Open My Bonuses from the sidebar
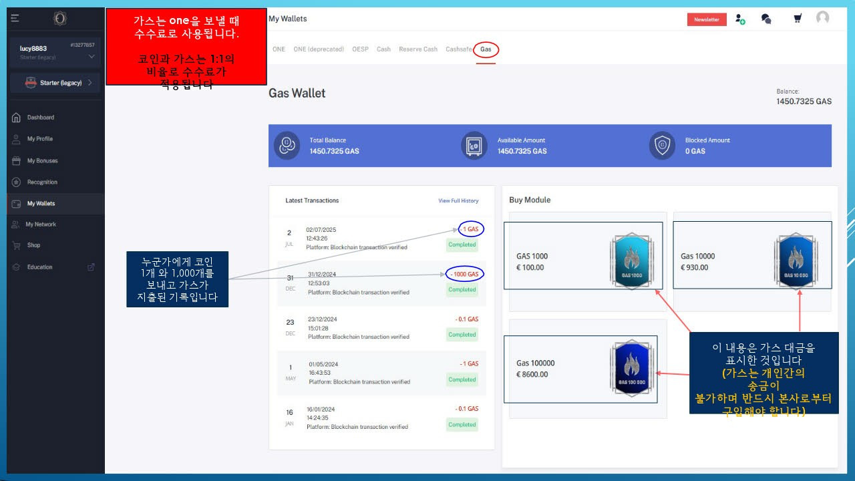Viewport: 855px width, 481px height. point(43,161)
